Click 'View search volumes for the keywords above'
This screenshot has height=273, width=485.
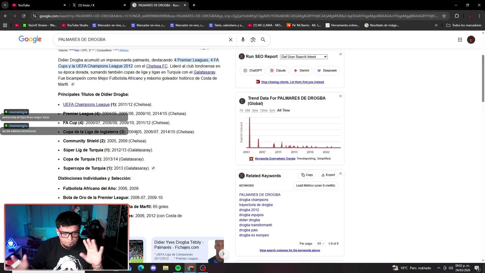[x=290, y=250]
